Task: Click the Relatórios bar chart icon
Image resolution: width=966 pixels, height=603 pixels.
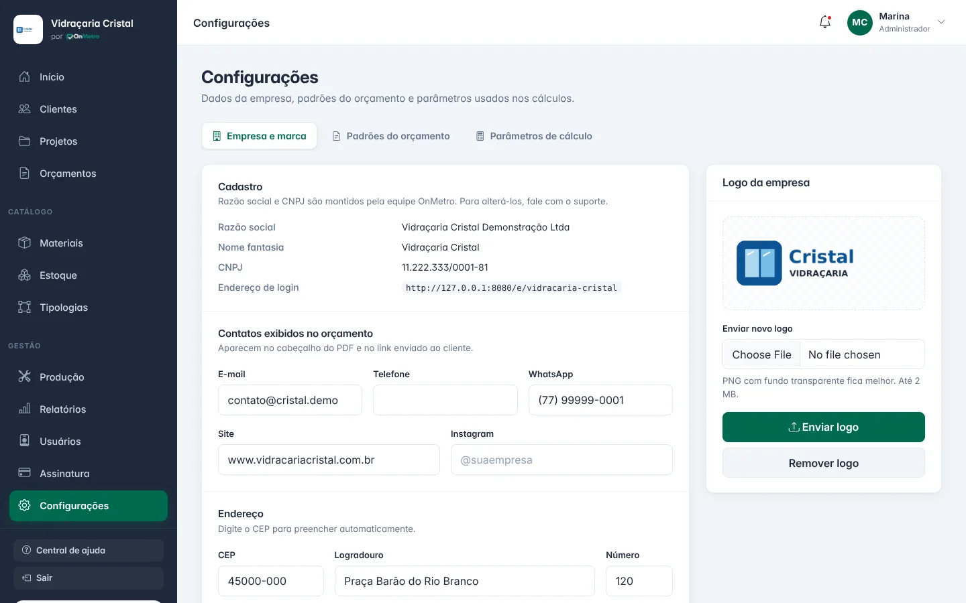Action: coord(25,409)
